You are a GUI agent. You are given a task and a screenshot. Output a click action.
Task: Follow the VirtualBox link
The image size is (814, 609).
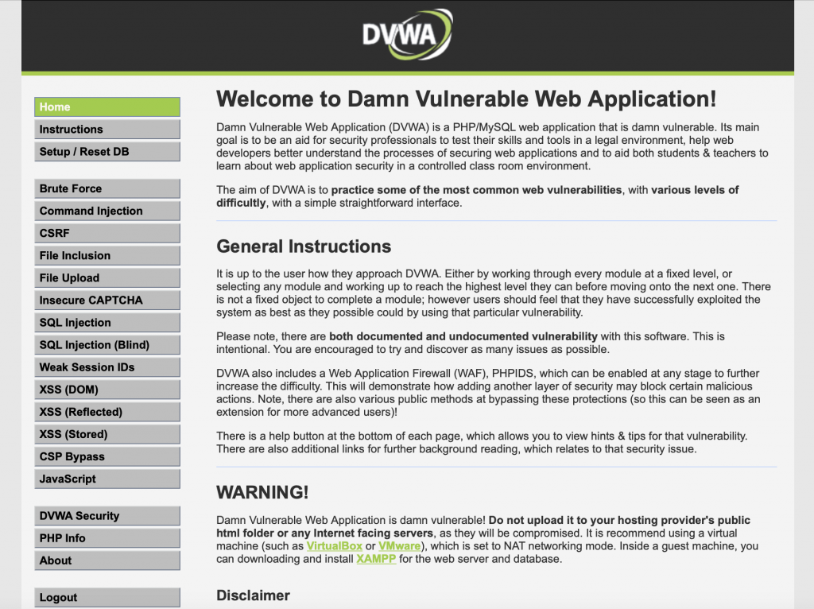pyautogui.click(x=335, y=546)
